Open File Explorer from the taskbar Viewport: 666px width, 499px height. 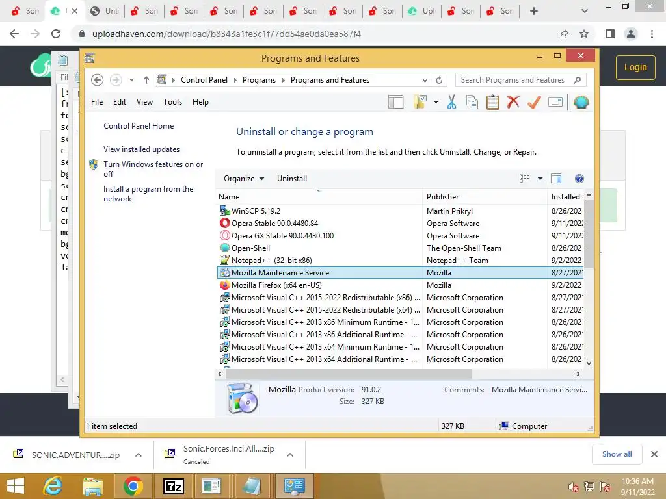pyautogui.click(x=93, y=486)
